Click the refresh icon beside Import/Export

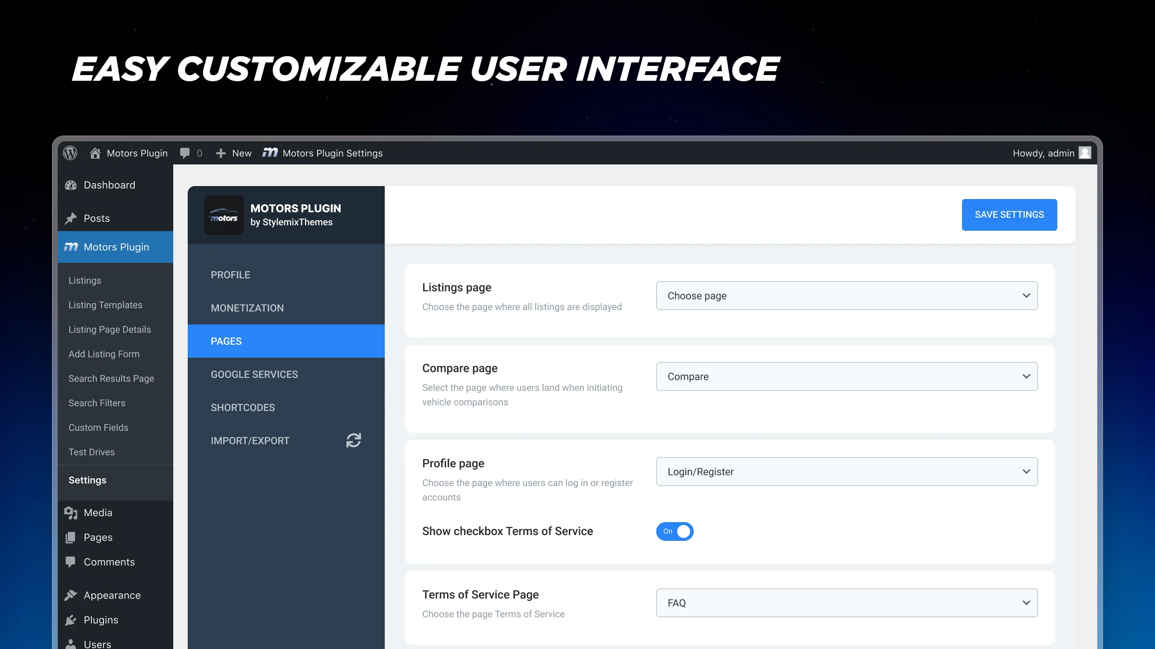[x=354, y=440]
